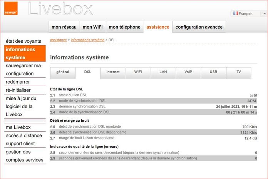The height and width of the screenshot is (179, 268).
Task: Click the informations système page heading
Action: pyautogui.click(x=79, y=57)
